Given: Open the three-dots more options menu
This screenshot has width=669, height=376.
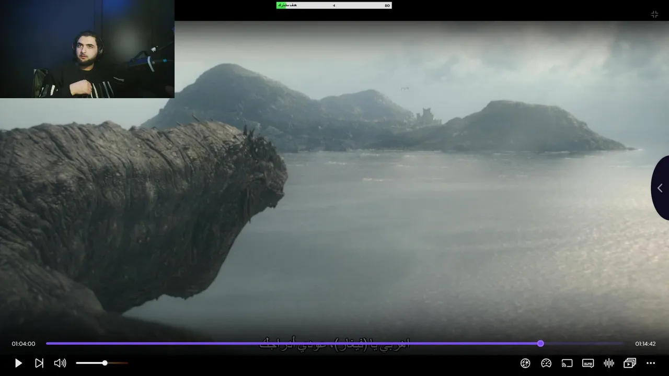Looking at the screenshot, I should pos(651,363).
